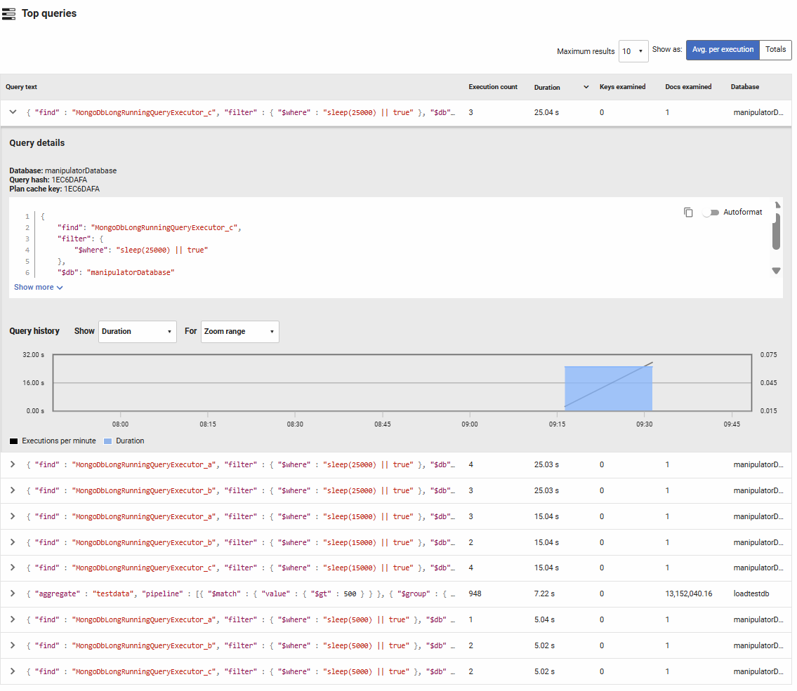
Task: Open the Show Duration metric dropdown
Action: (x=137, y=332)
